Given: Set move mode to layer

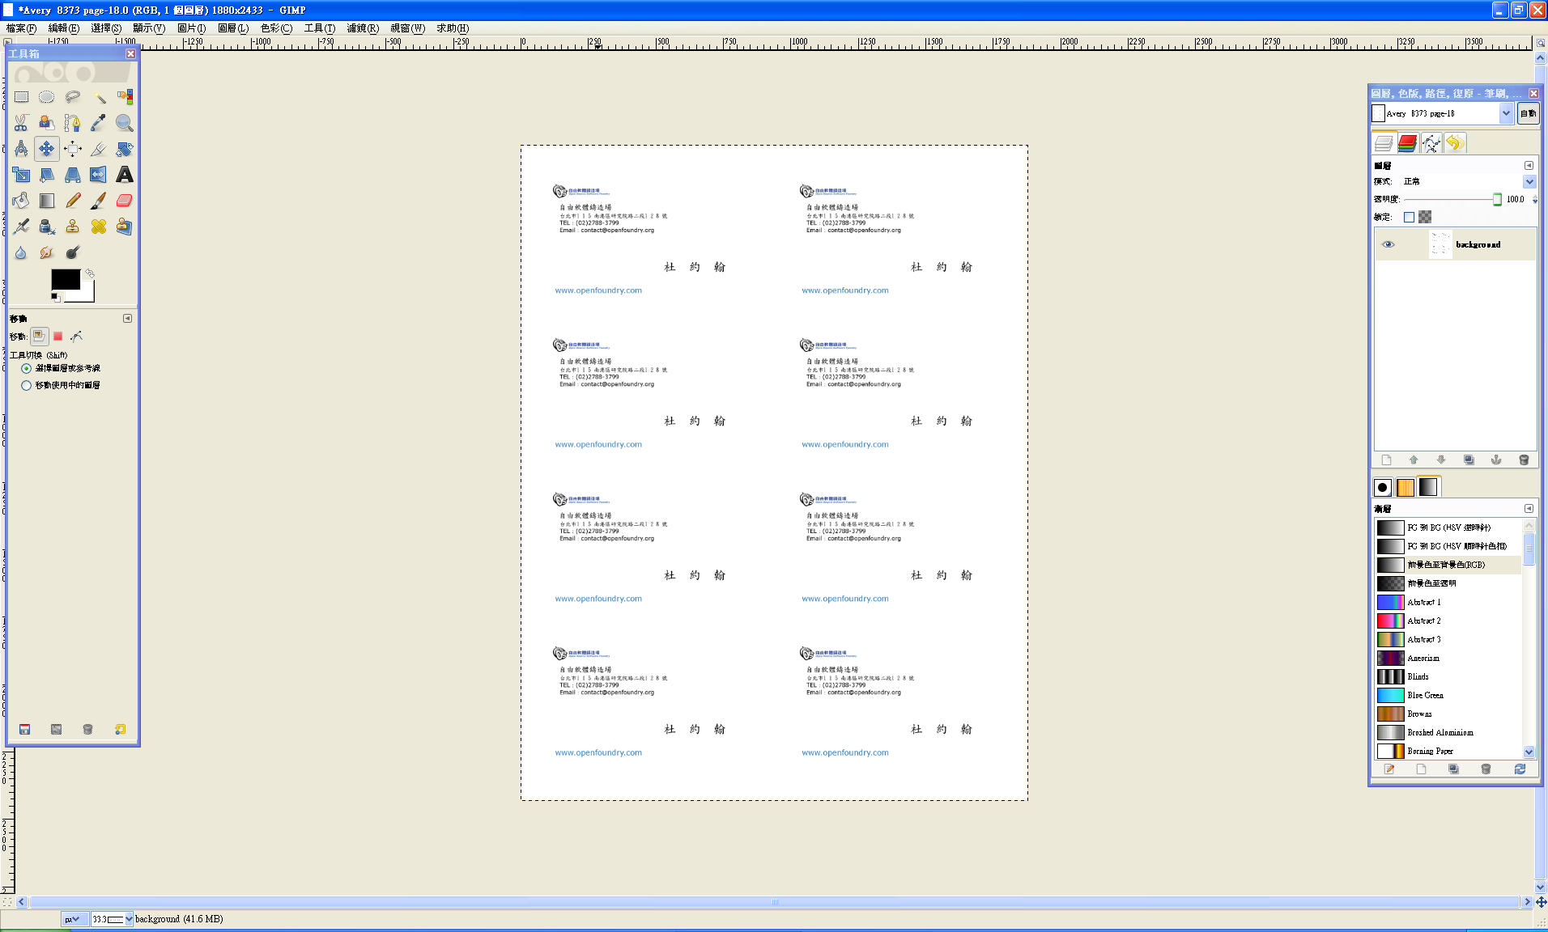Looking at the screenshot, I should pos(39,336).
